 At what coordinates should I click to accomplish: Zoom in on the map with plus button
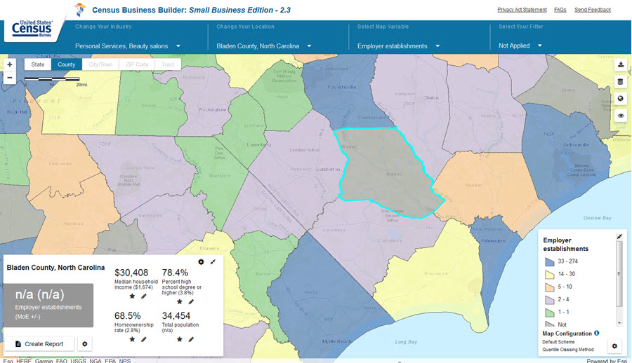click(10, 64)
